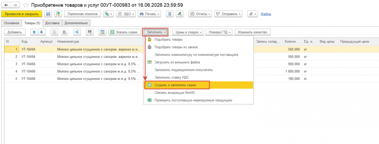The width and height of the screenshot is (379, 144).
Task: Click the Предыдущая цена column header
Action: [x=359, y=41]
